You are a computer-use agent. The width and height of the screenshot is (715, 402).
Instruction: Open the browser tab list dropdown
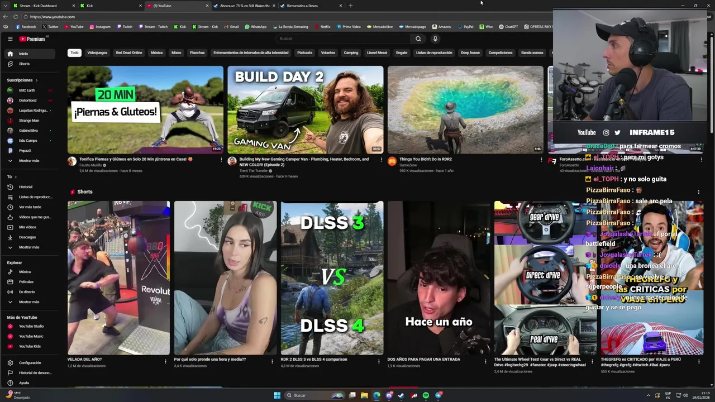coord(6,6)
